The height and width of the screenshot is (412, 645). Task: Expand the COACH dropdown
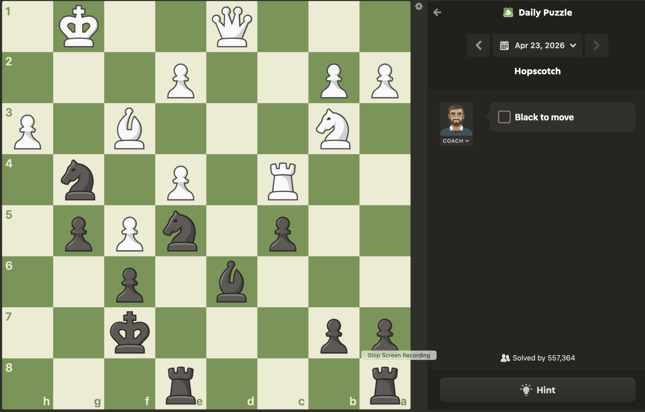pyautogui.click(x=456, y=141)
